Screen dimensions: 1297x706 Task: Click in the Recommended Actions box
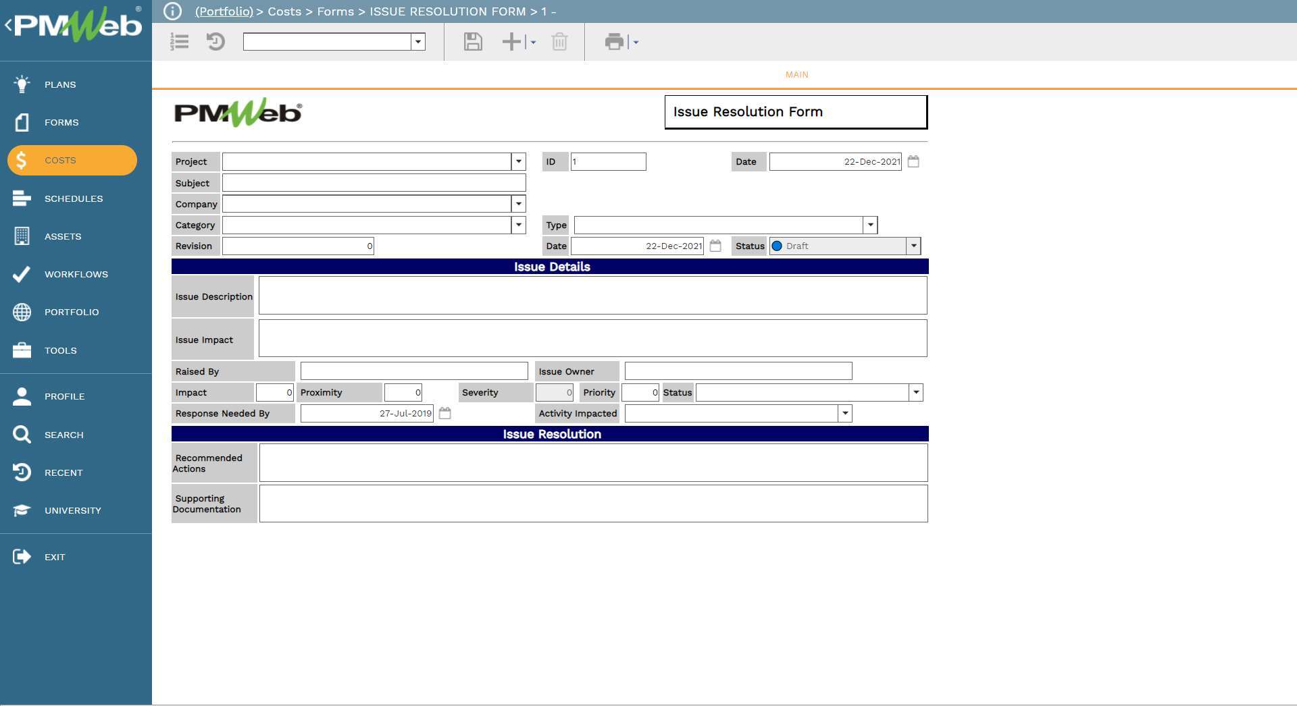(594, 462)
